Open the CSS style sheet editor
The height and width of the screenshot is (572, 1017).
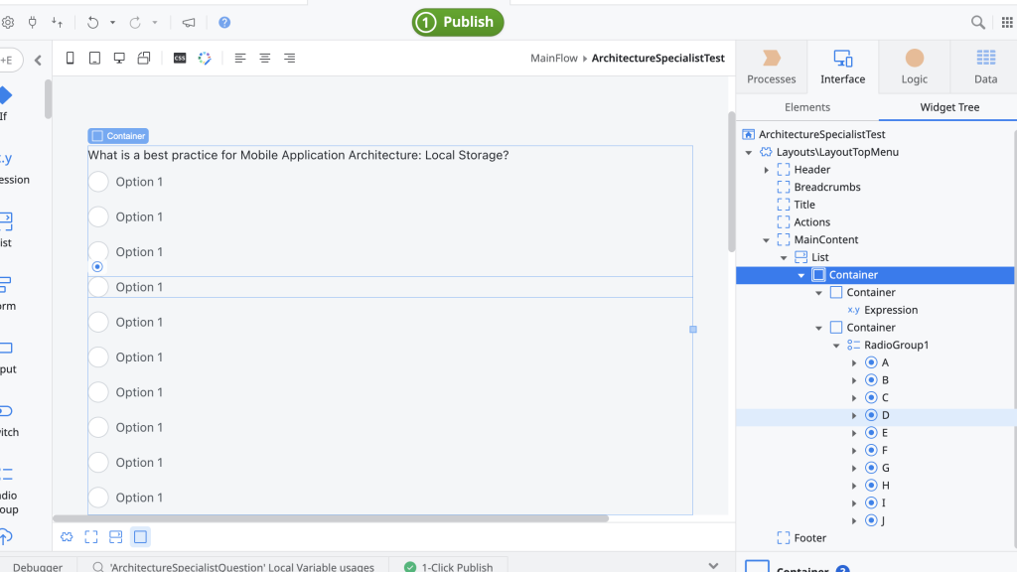pos(180,59)
